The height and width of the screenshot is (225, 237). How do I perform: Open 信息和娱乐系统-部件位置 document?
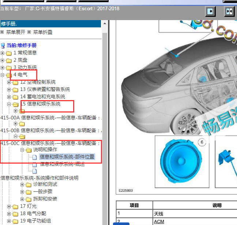[67, 157]
